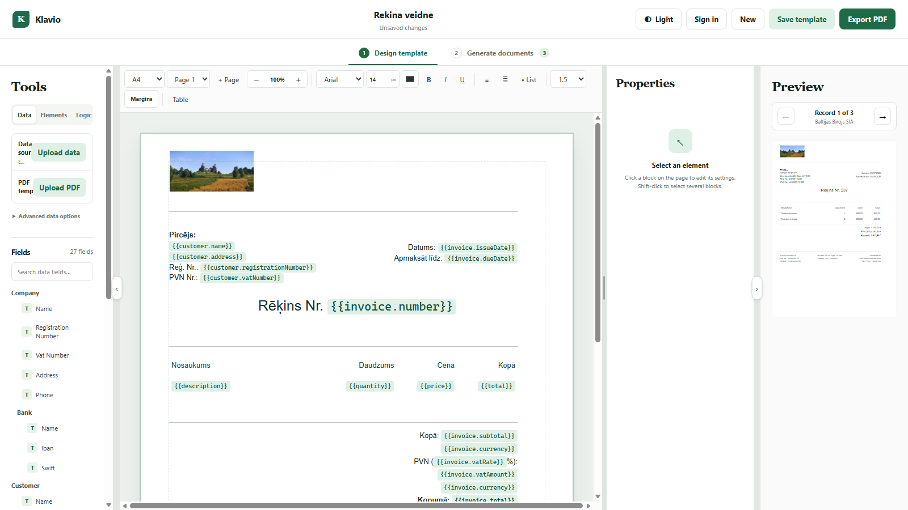Insert a bullet list

(x=529, y=80)
